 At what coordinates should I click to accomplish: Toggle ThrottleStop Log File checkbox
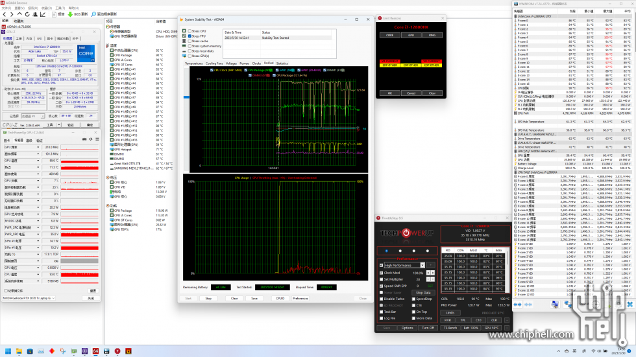pos(382,318)
